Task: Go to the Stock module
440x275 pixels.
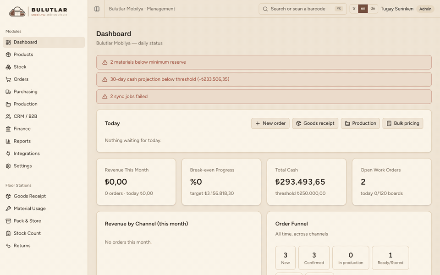Action: point(44,67)
